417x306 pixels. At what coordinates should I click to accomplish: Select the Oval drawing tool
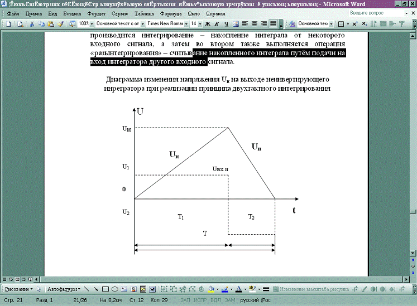(114, 289)
